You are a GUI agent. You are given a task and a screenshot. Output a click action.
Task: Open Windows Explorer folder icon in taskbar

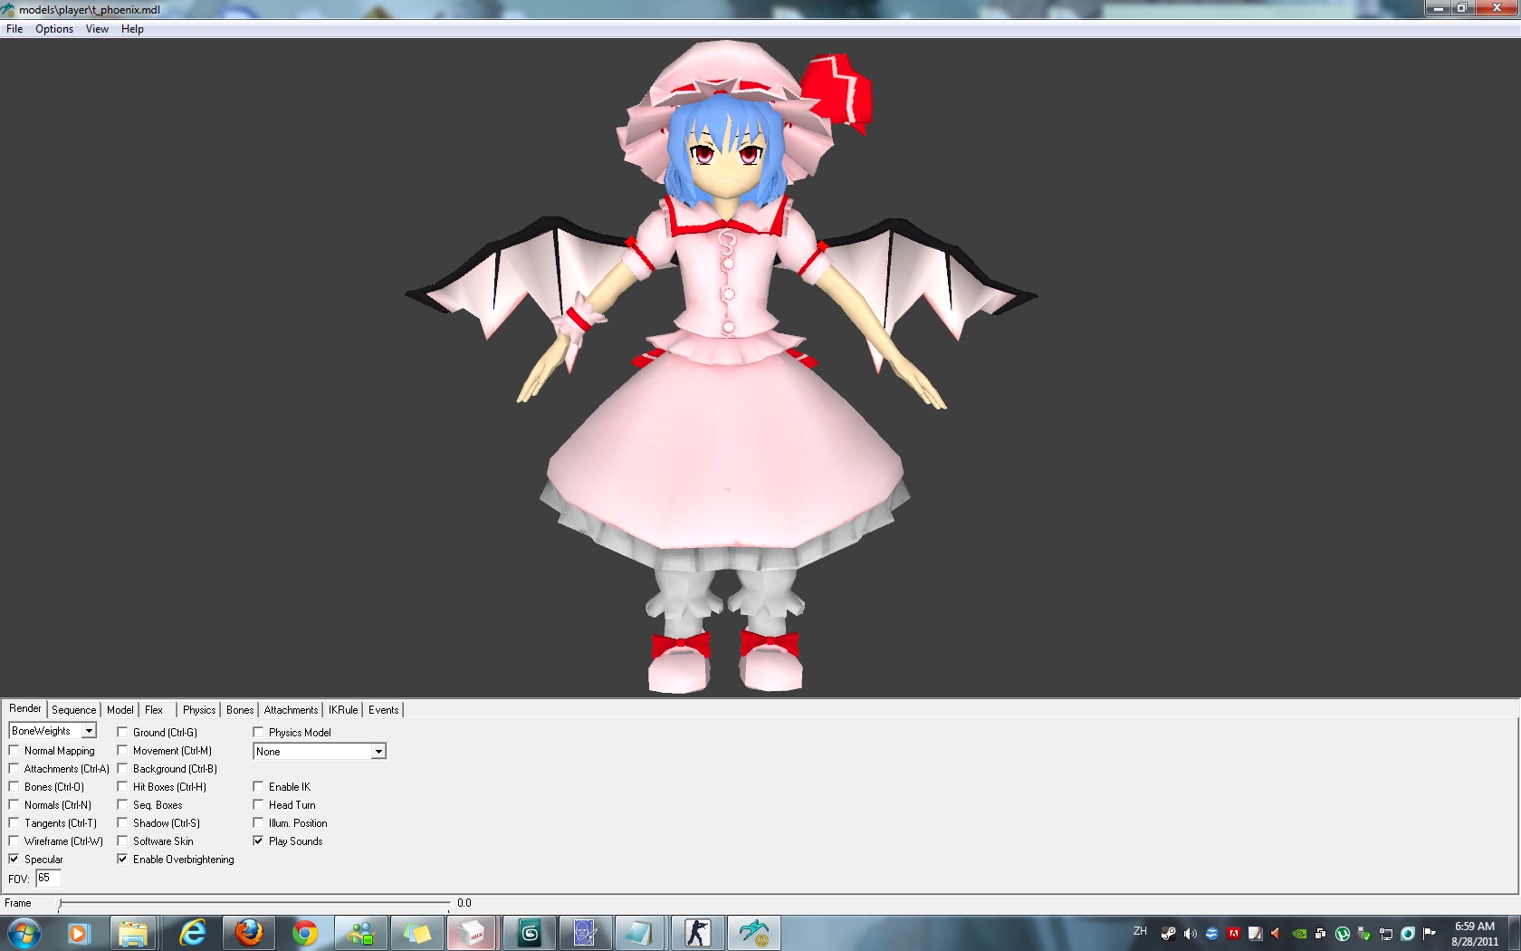[134, 933]
